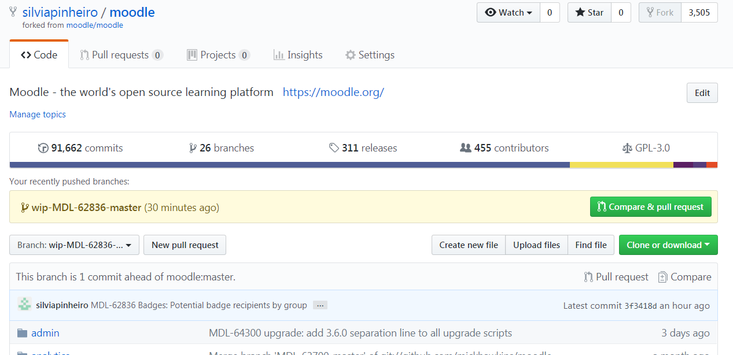
Task: Click New pull request button
Action: pyautogui.click(x=185, y=245)
